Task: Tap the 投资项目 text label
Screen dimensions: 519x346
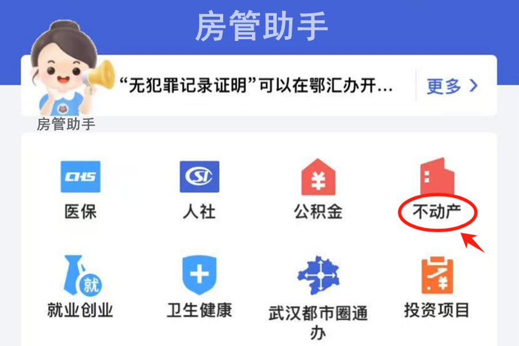Action: point(437,310)
